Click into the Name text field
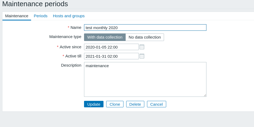 point(145,28)
